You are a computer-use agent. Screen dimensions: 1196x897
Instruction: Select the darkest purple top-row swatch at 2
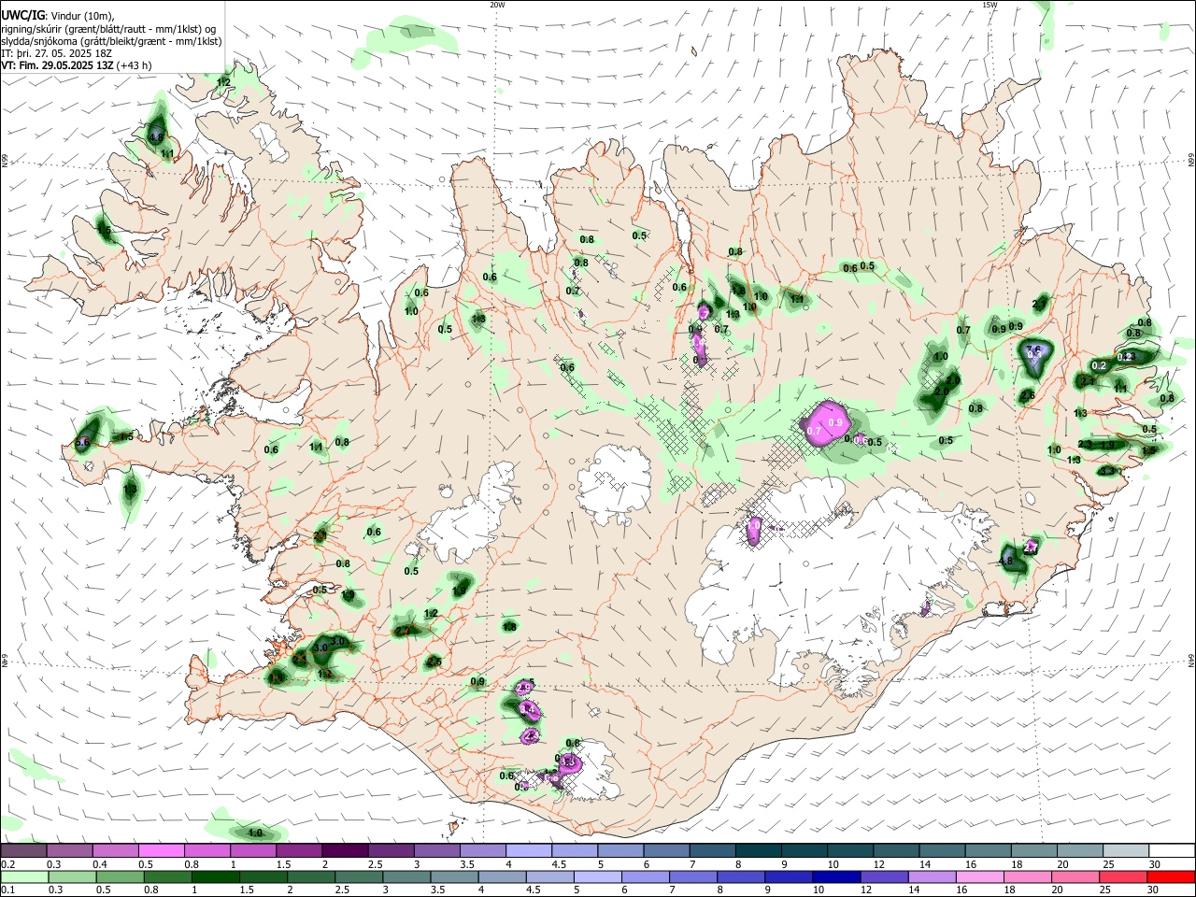(x=345, y=850)
